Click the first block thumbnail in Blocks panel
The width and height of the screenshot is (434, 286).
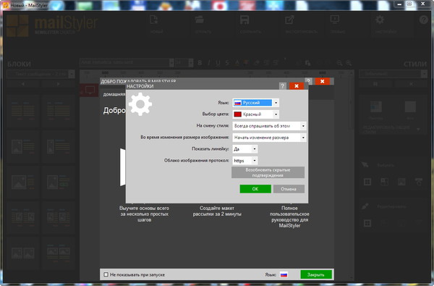pos(23,111)
